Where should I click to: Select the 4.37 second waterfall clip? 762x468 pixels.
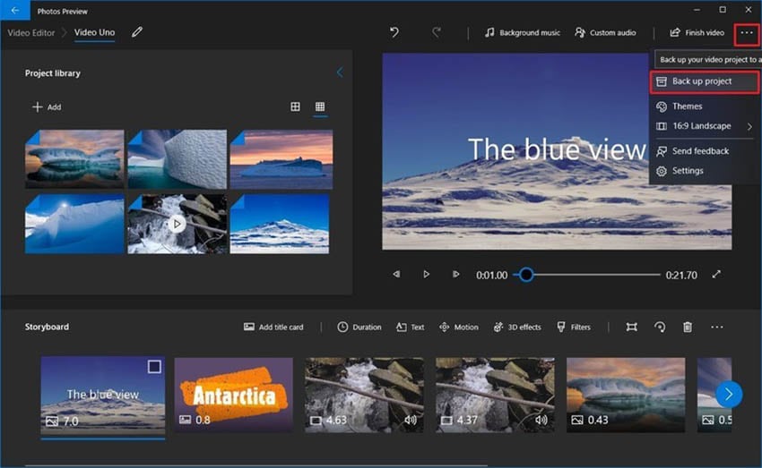pyautogui.click(x=495, y=395)
